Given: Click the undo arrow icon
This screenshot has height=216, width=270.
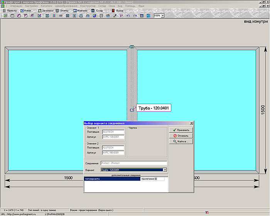Looking at the screenshot, I should 128,16.
